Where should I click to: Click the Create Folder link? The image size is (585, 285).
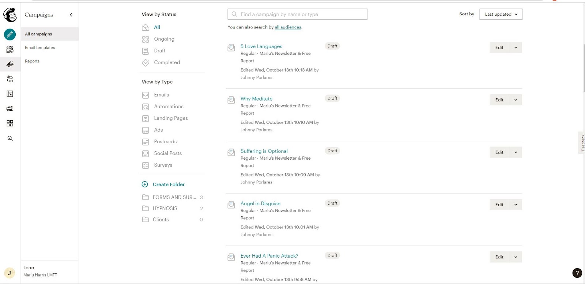[x=169, y=185]
